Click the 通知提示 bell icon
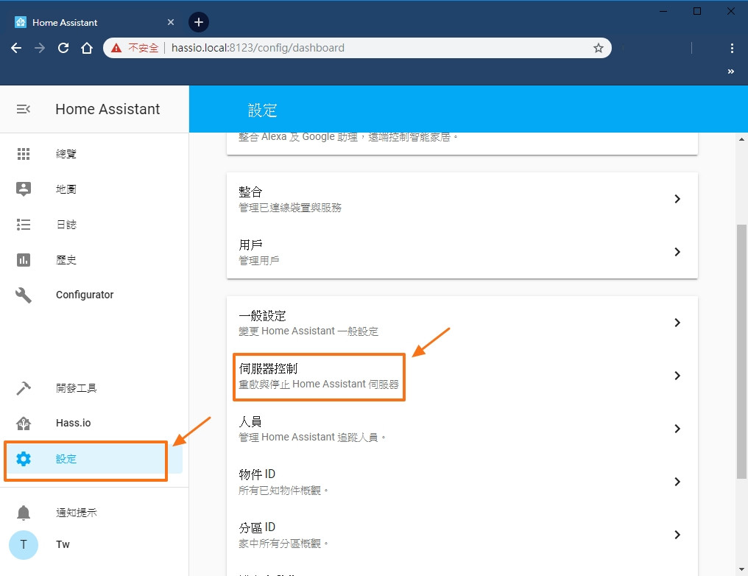748x576 pixels. pyautogui.click(x=24, y=513)
